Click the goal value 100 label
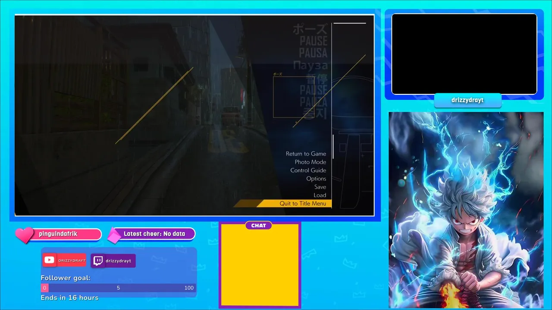552x310 pixels. click(x=189, y=288)
